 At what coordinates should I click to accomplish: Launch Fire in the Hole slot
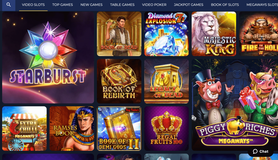(x=258, y=34)
